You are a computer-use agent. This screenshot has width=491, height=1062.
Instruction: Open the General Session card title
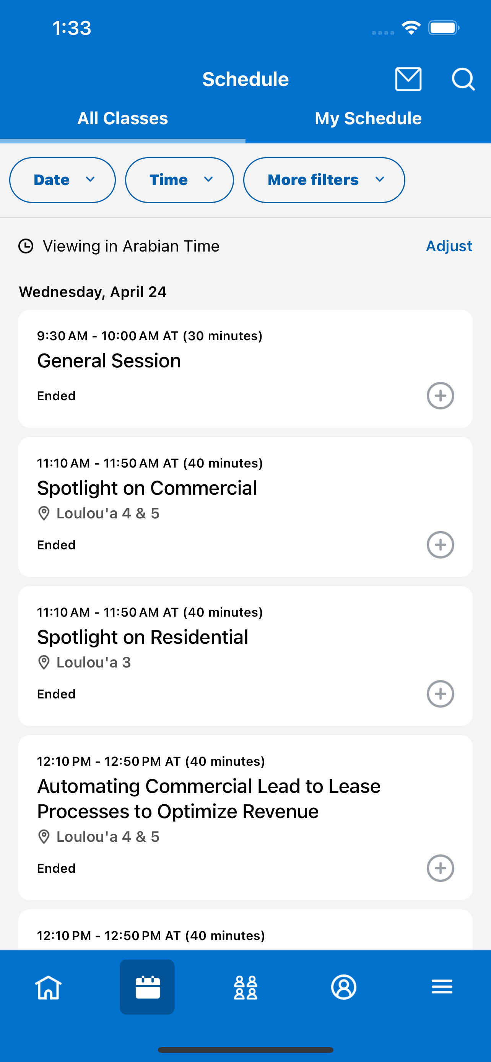[109, 361]
